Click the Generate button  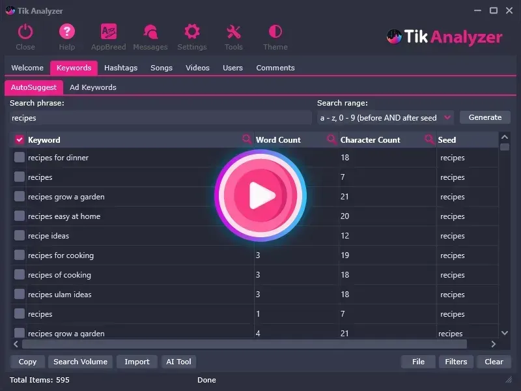(x=485, y=117)
